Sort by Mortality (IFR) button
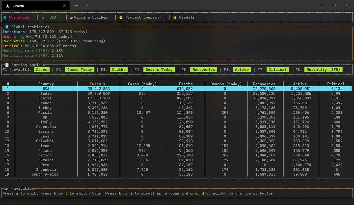Image resolution: width=354 pixels, height=205 pixels. coord(323,70)
